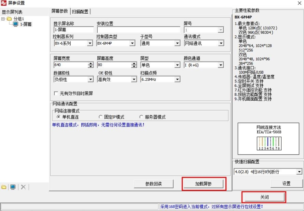304x211 pixels.
Task: Open the OE 极性 dropdown
Action: click(x=134, y=79)
